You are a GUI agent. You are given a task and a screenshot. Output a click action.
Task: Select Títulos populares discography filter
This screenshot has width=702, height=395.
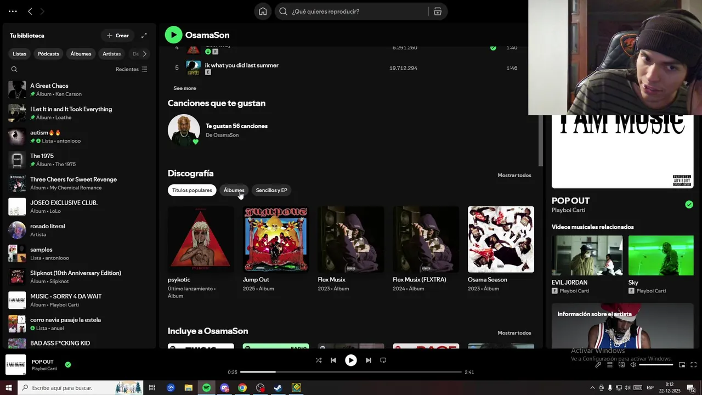pos(192,190)
